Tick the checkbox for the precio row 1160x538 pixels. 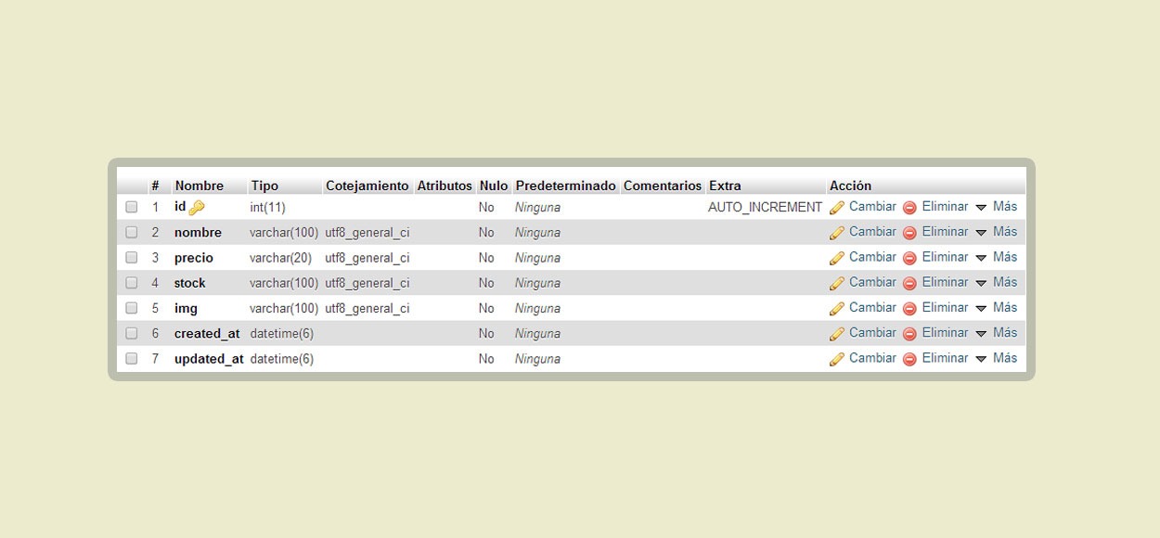tap(132, 257)
